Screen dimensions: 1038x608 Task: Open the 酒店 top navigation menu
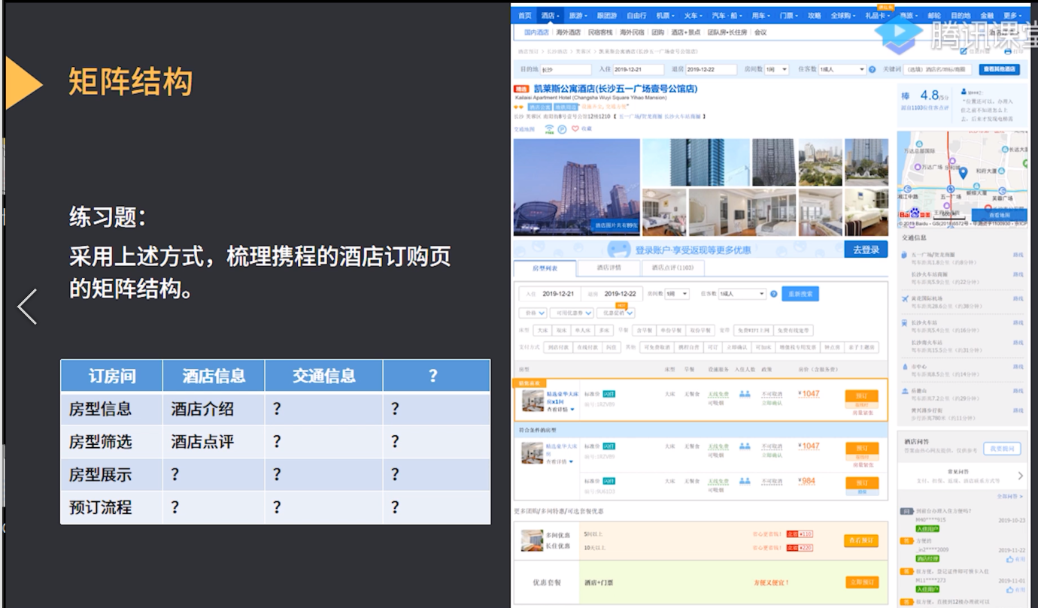[550, 15]
